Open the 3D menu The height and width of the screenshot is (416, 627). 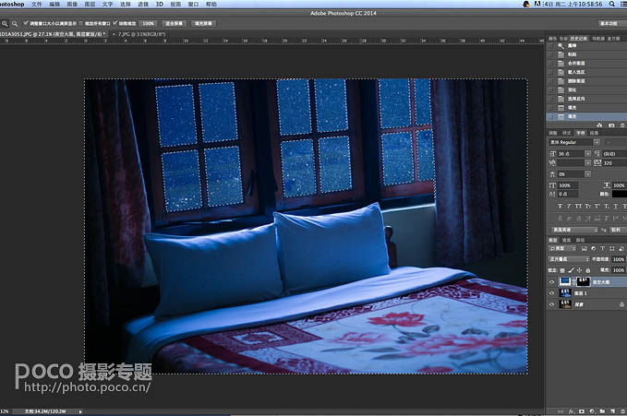tap(159, 4)
